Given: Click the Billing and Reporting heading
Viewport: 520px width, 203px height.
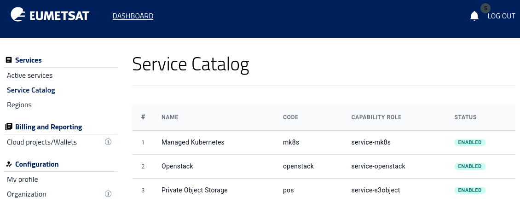Looking at the screenshot, I should pyautogui.click(x=49, y=127).
